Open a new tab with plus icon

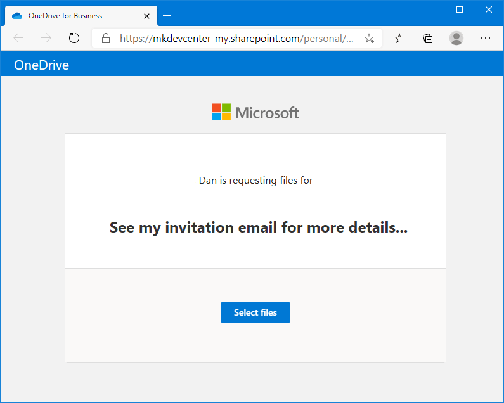coord(167,15)
